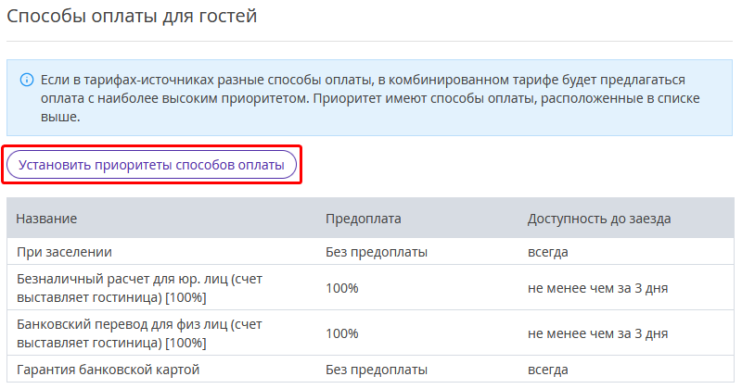Click the info icon in the blue notice
Screen dimensions: 742x389
[27, 80]
